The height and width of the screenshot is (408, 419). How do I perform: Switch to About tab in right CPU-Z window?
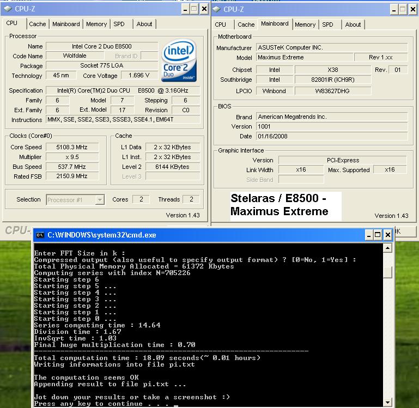[353, 25]
